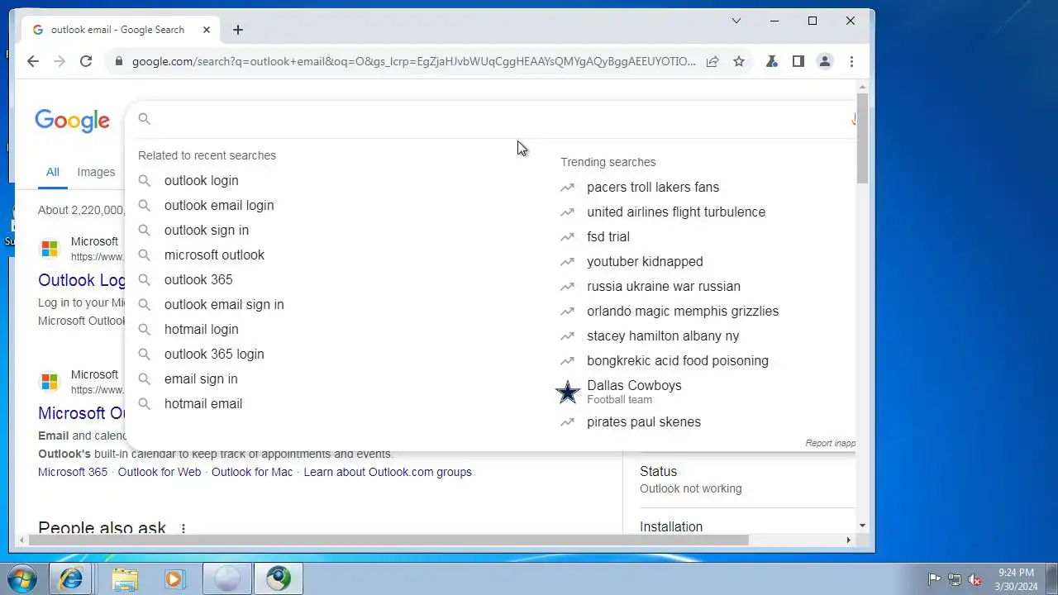
Task: Open 'Learn about Outlook.com groups' link
Action: click(388, 472)
